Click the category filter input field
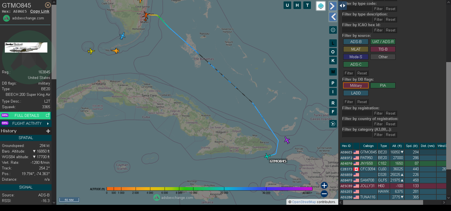 (357, 135)
